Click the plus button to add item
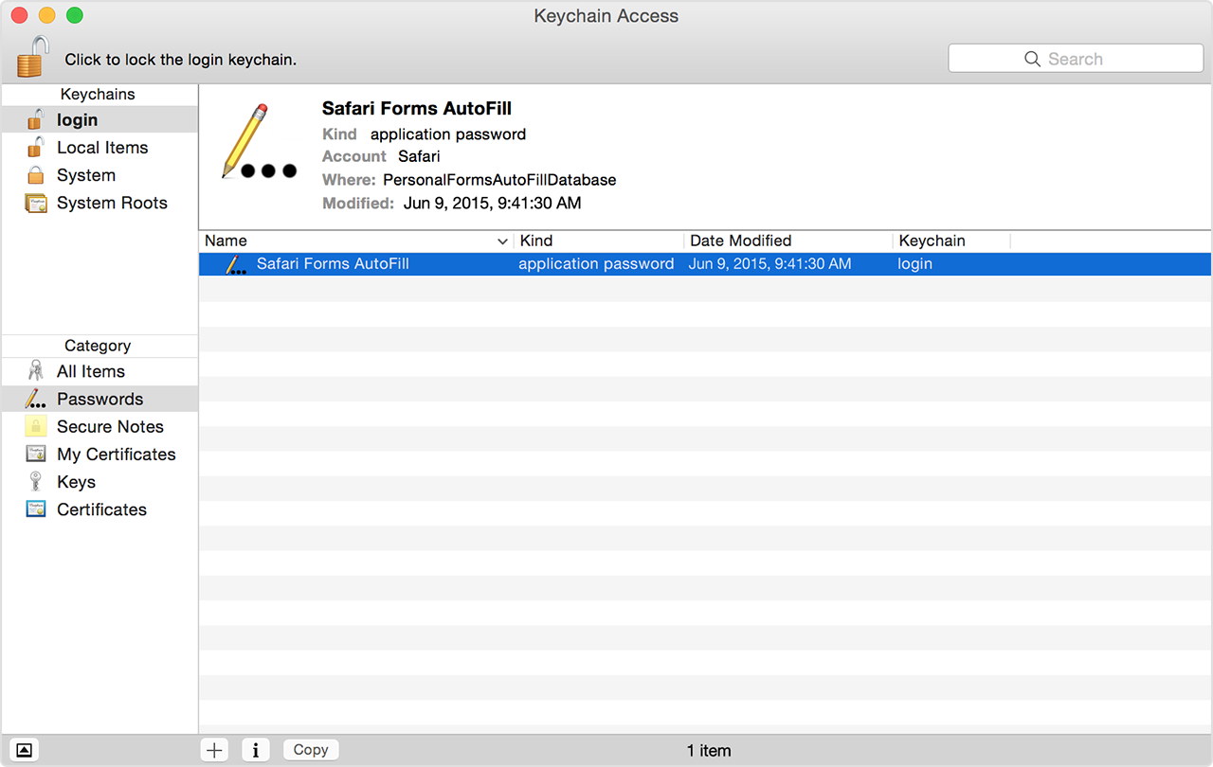Image resolution: width=1213 pixels, height=767 pixels. tap(215, 750)
